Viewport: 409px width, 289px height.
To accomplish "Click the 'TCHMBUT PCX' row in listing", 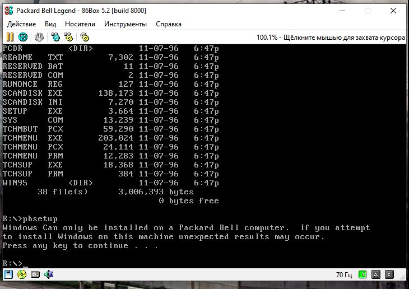I will pos(110,129).
